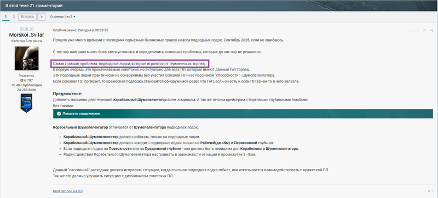This screenshot has width=438, height=198.
Task: Click the '10 407 публикаций' text
Action: click(x=26, y=85)
